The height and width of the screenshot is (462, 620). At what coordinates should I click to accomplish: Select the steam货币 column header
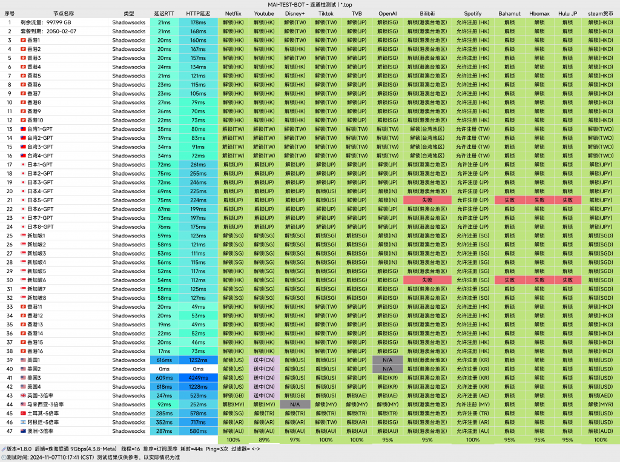point(601,13)
